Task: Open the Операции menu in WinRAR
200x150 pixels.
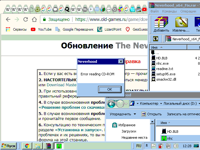Action: coord(188,11)
